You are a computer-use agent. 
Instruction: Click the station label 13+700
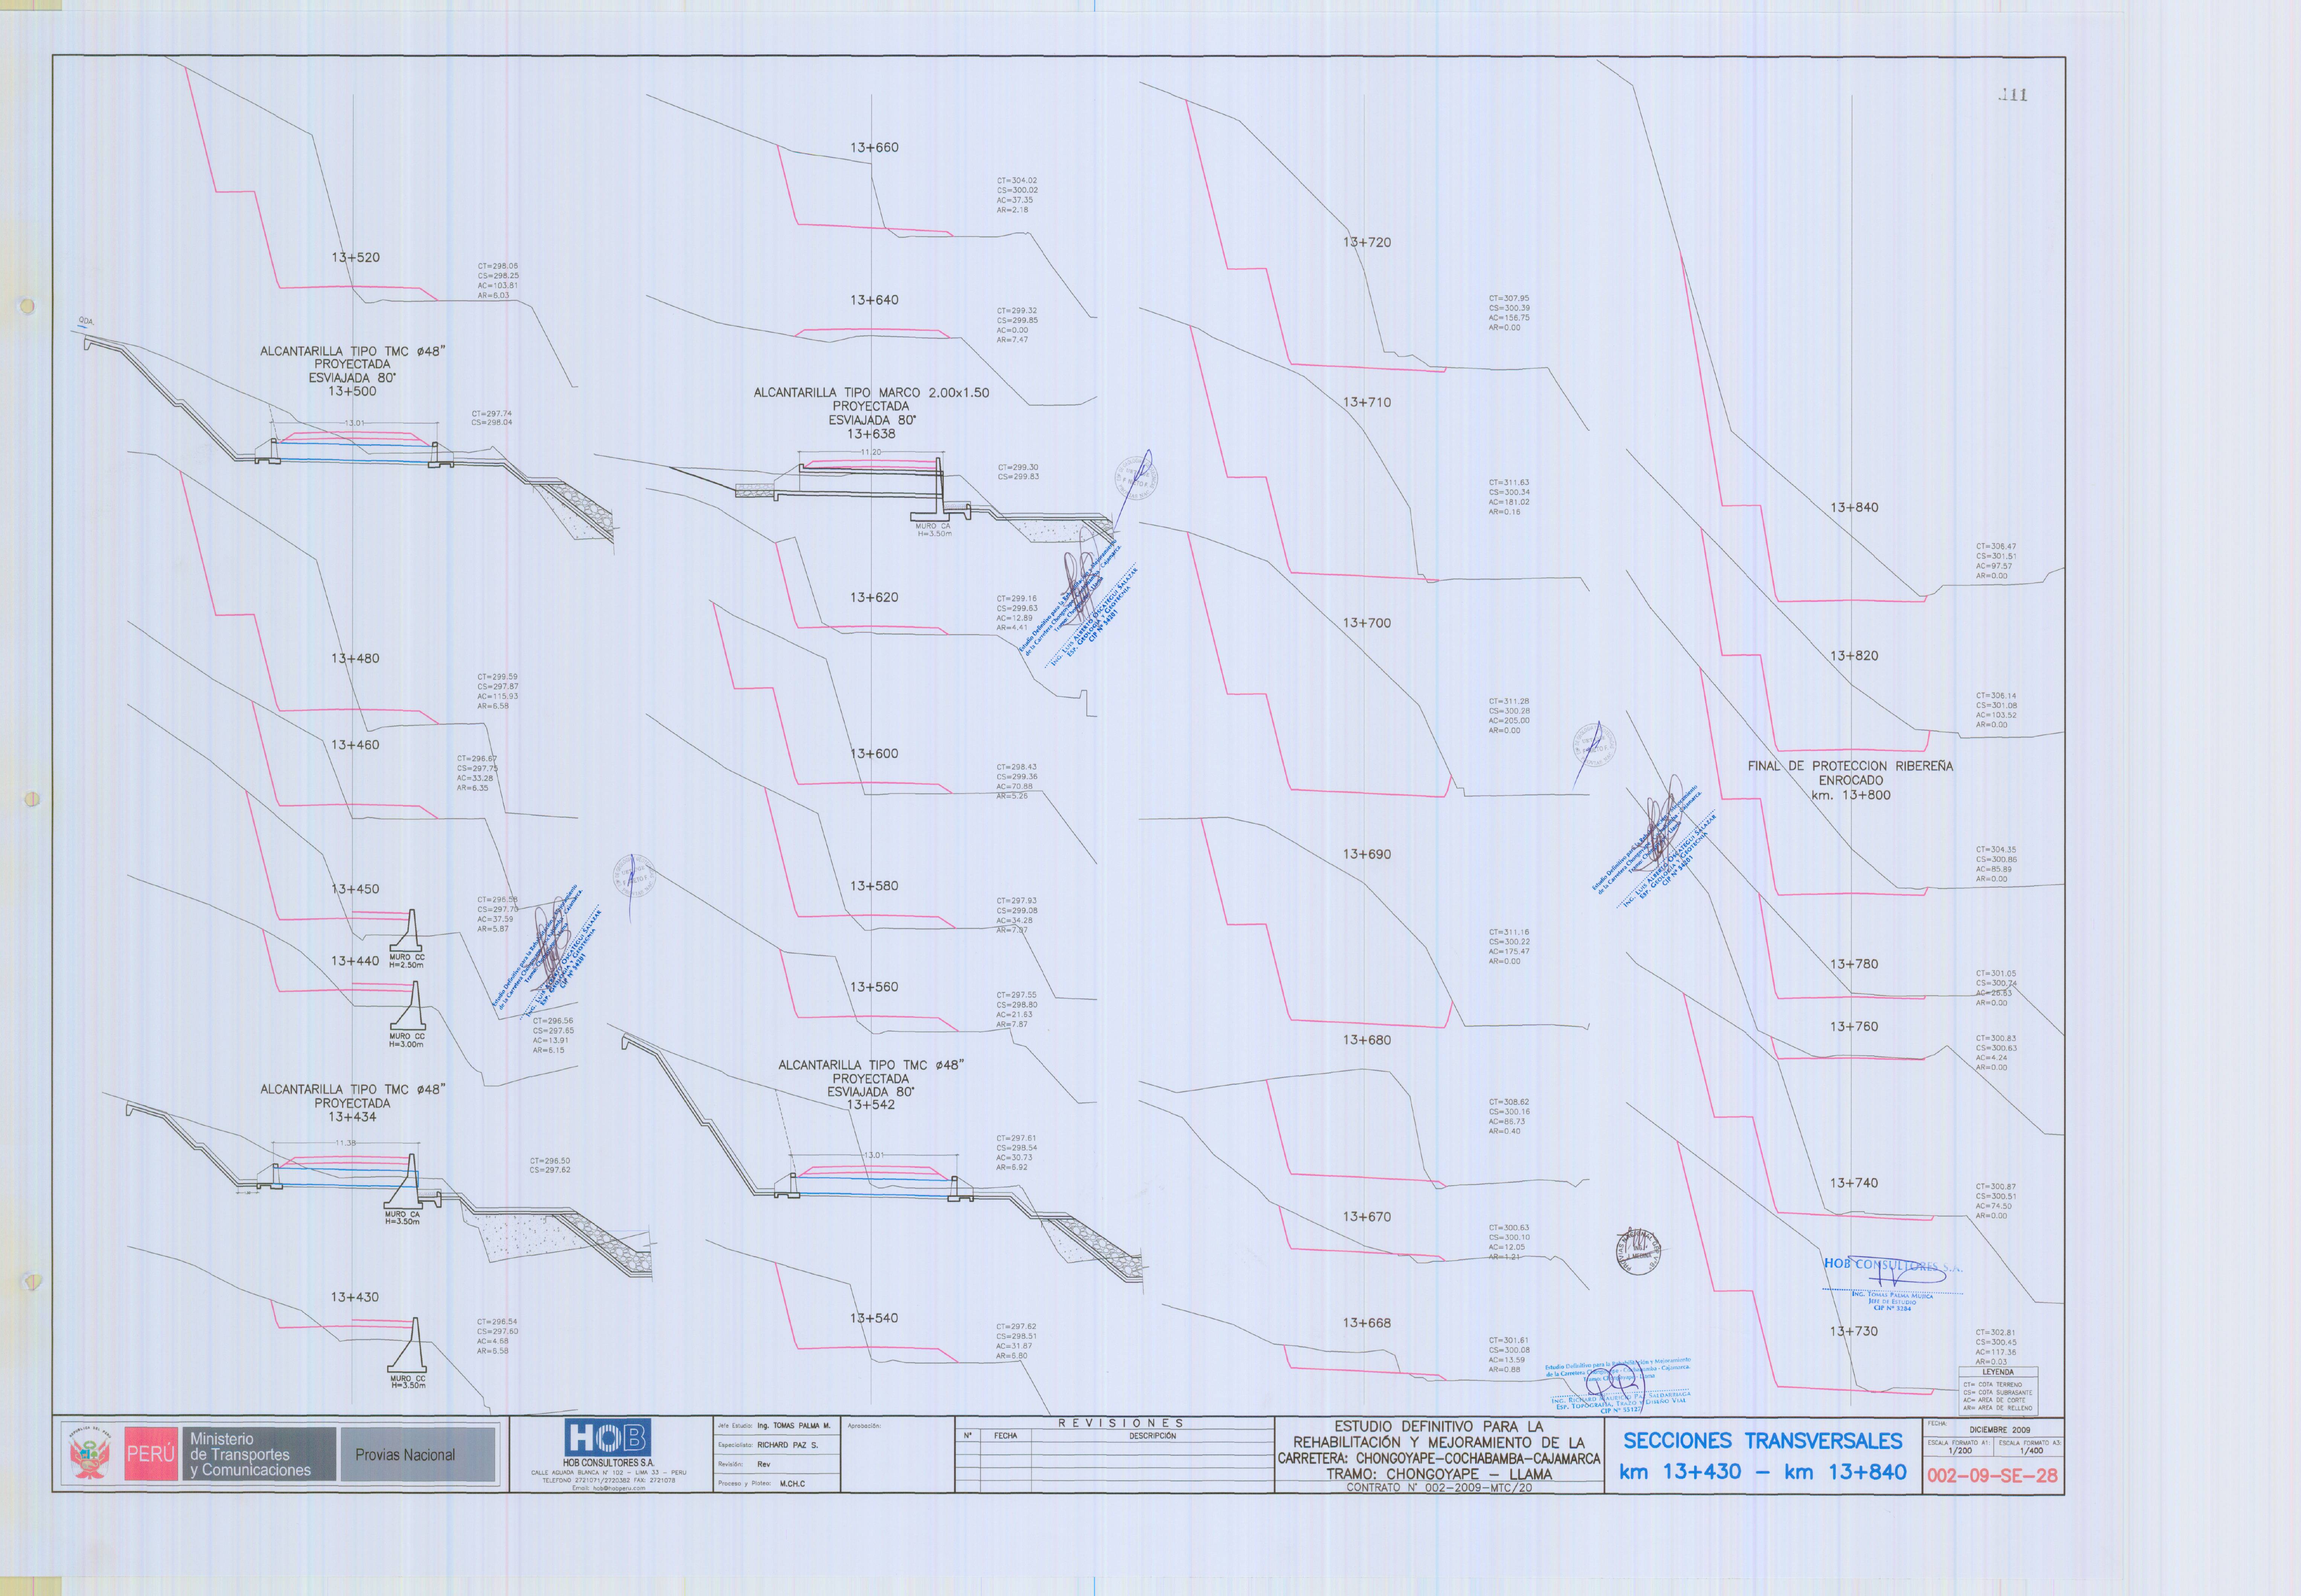(1367, 623)
